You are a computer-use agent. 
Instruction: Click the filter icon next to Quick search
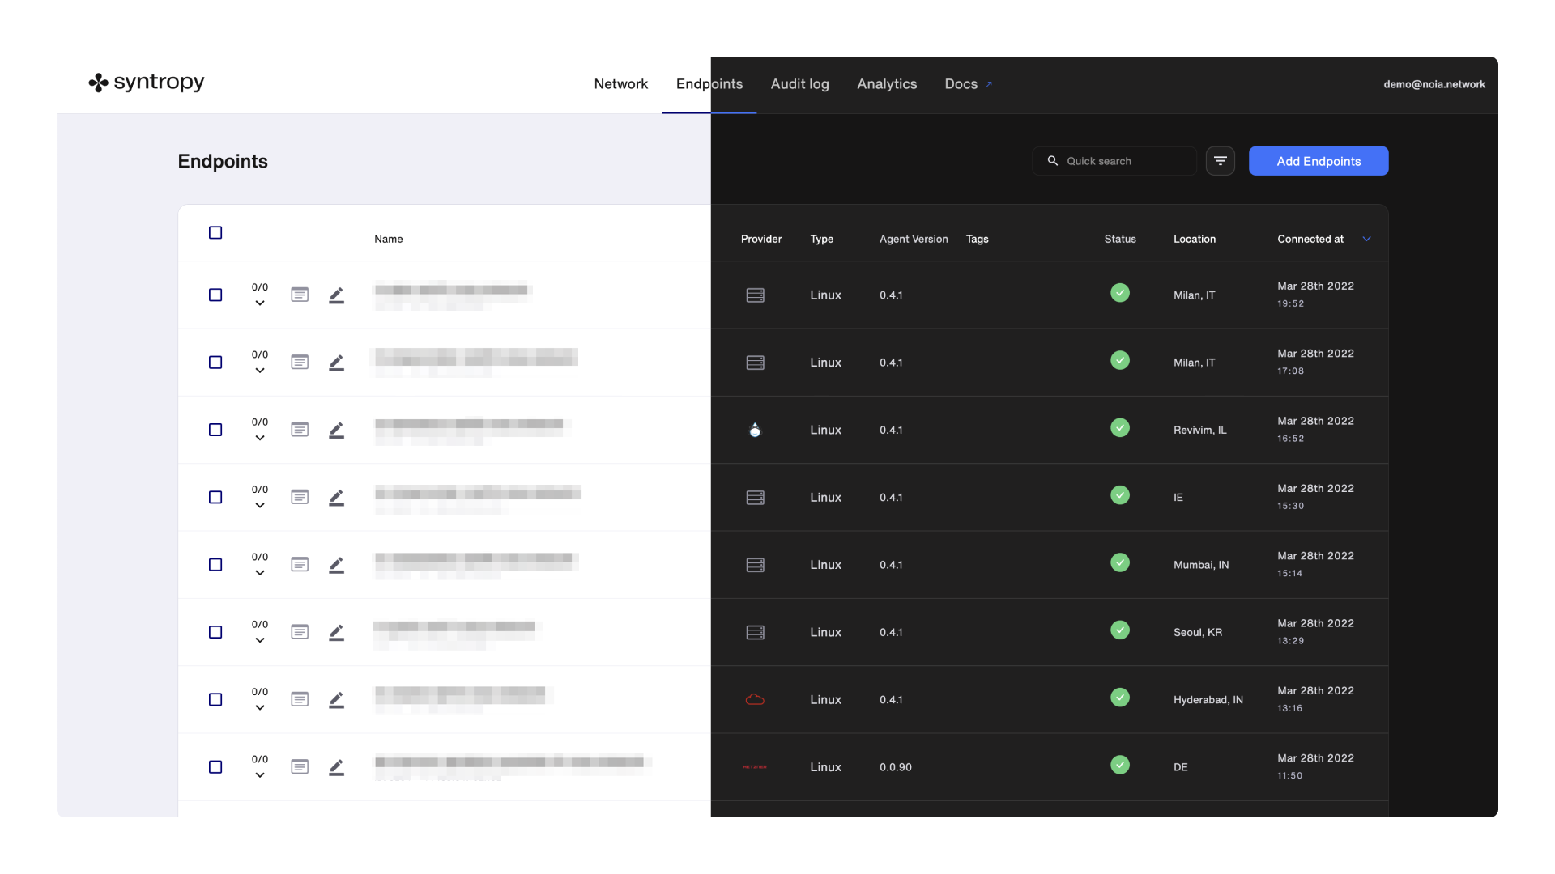pos(1220,161)
